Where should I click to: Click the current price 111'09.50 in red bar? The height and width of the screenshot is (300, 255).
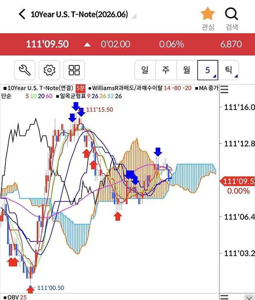click(x=47, y=45)
